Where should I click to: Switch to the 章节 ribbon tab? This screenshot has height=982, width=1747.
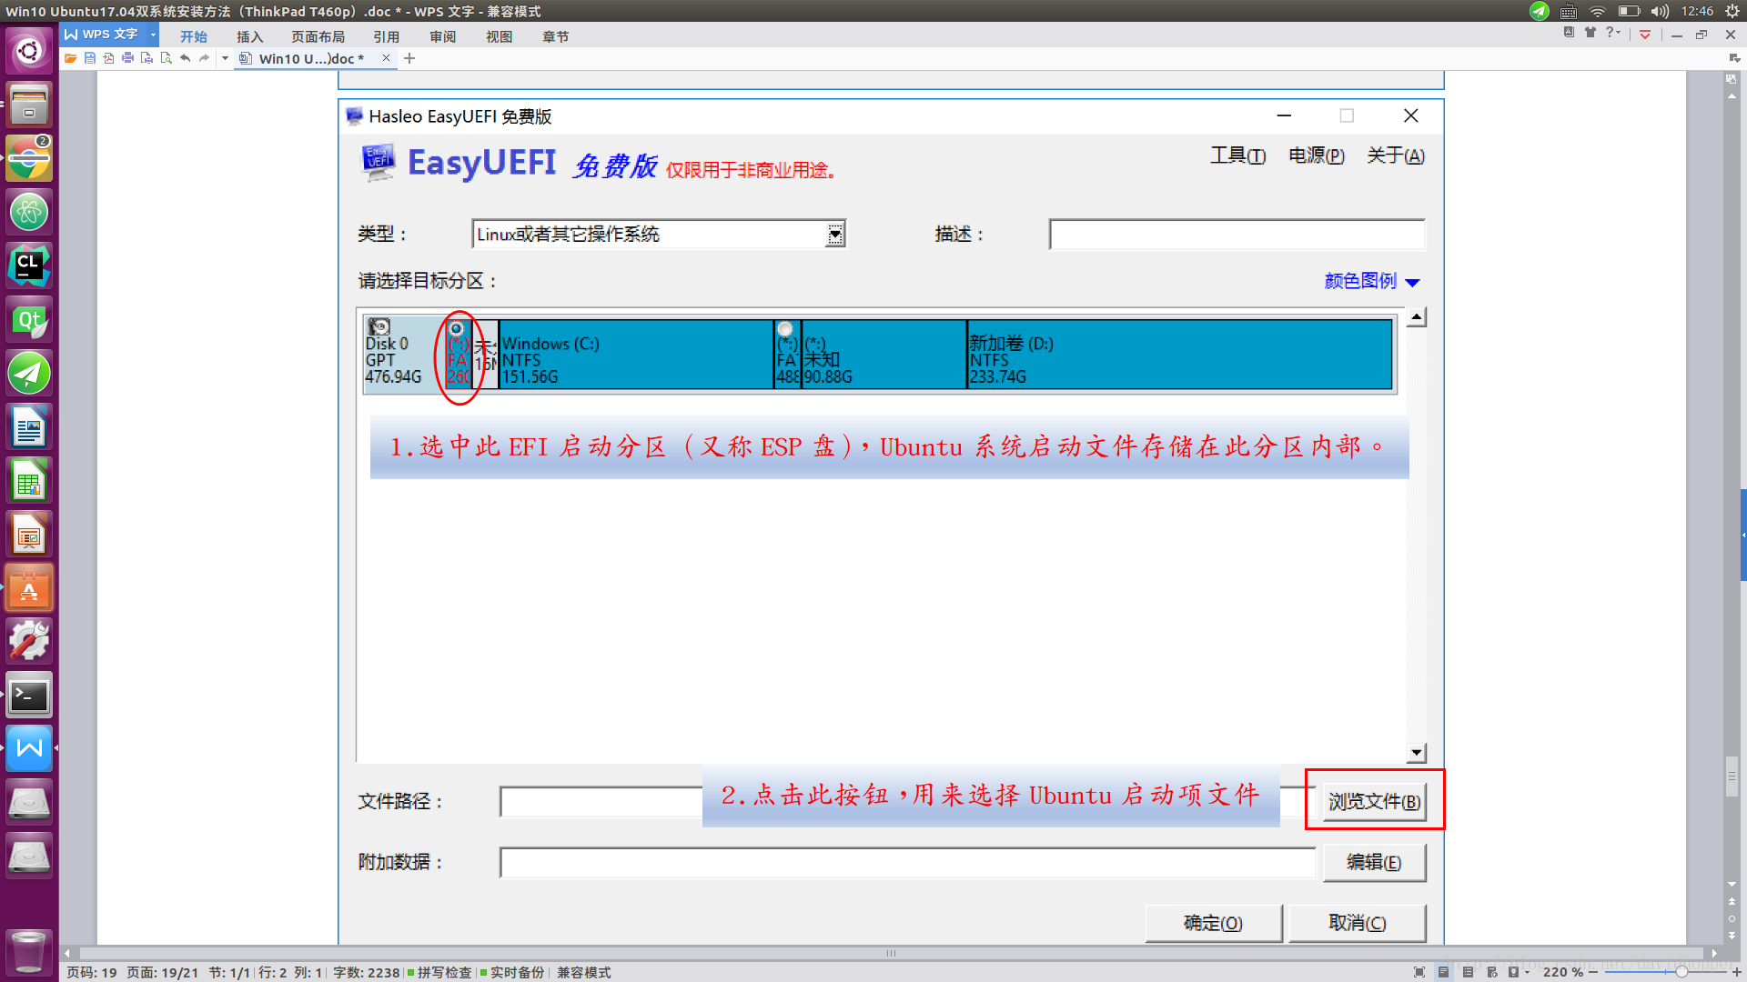point(555,36)
